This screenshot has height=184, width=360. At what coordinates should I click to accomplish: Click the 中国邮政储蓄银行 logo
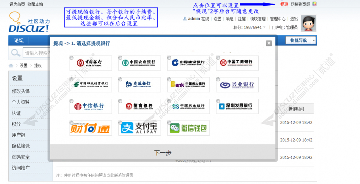[x=91, y=84]
